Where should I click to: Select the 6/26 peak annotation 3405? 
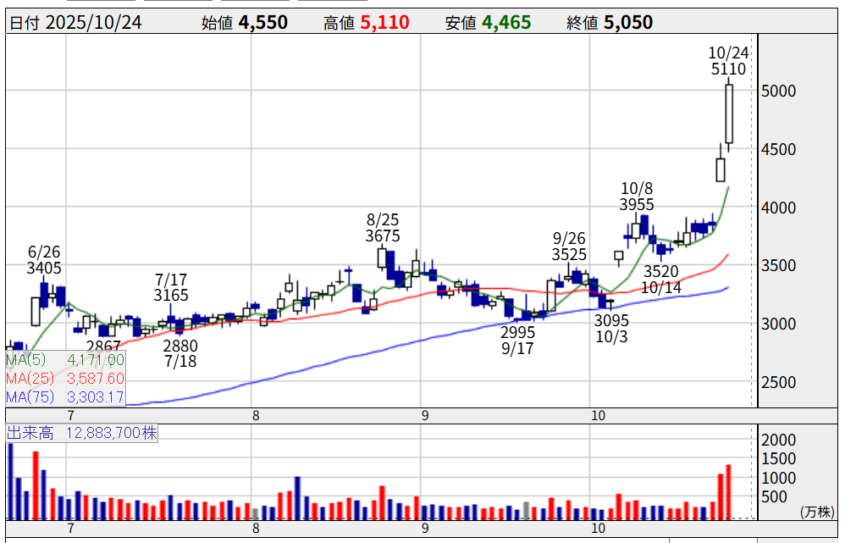click(44, 269)
